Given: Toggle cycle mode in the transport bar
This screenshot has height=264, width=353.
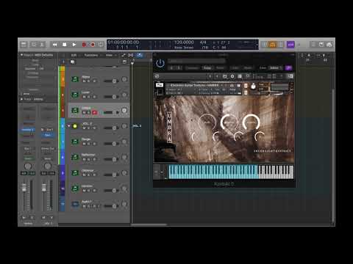Looking at the screenshot, I should click(x=101, y=45).
